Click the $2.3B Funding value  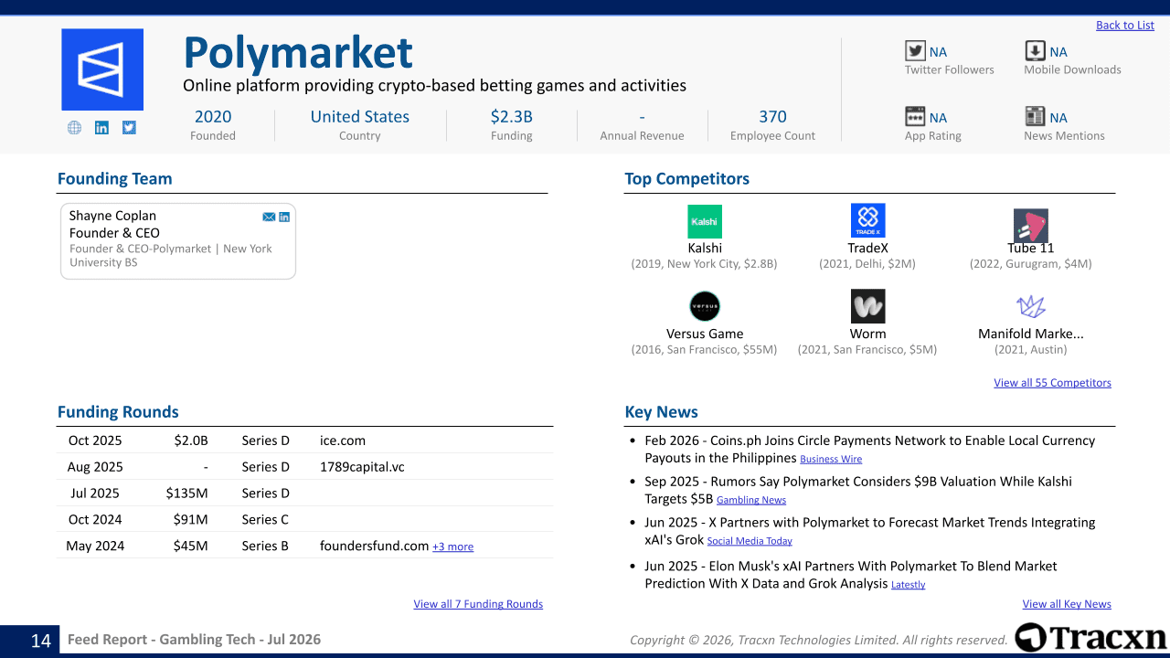tap(511, 117)
